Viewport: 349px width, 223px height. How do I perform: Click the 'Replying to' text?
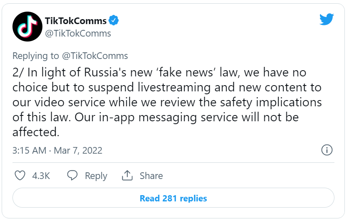point(36,56)
